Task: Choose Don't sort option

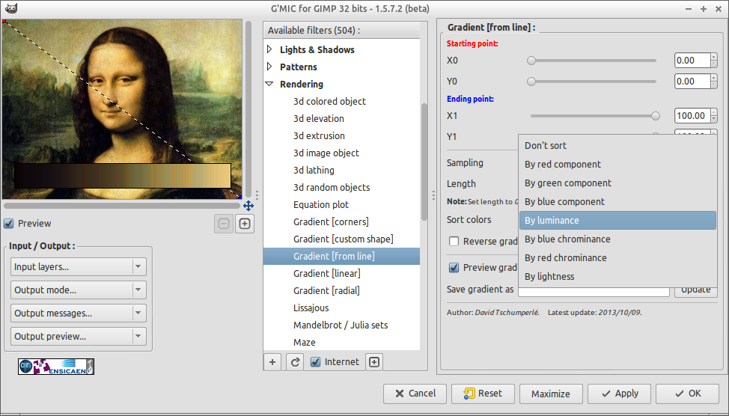Action: (618, 145)
